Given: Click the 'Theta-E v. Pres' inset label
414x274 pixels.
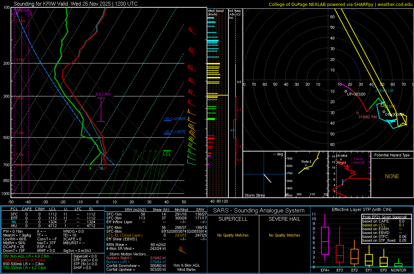Looking at the screenshot, I should 306,165.
